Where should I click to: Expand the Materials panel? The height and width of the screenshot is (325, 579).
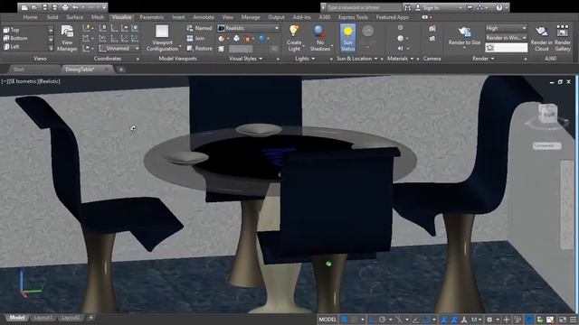(400, 58)
